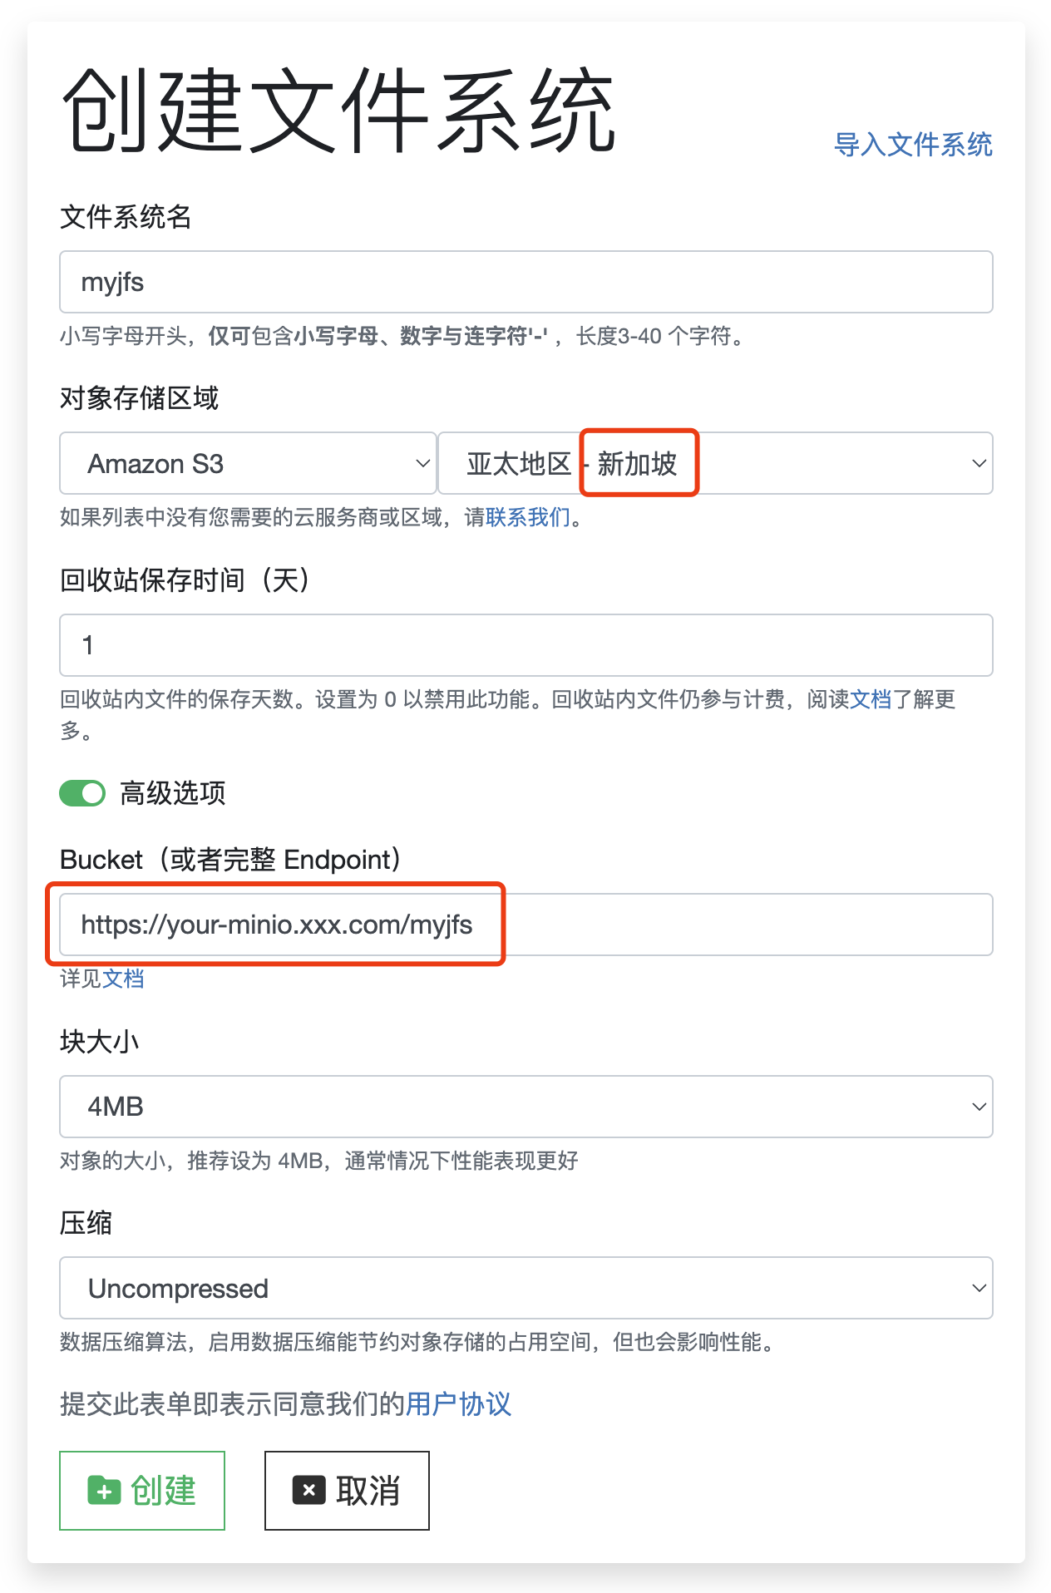This screenshot has height=1593, width=1051.
Task: Expand the 亚太地区 - 新加坡 region dropdown
Action: (715, 463)
